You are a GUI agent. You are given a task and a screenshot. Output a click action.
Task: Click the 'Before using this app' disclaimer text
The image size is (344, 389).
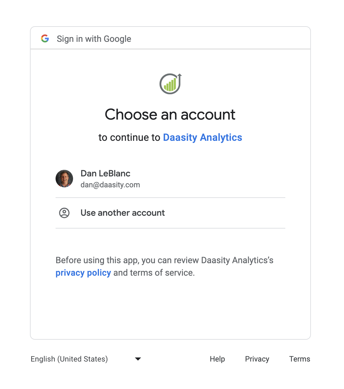[97, 260]
